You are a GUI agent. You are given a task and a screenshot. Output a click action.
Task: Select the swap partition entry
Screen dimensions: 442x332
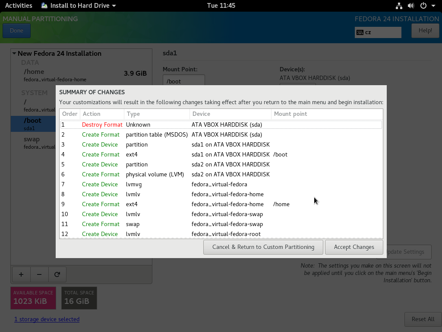click(33, 143)
